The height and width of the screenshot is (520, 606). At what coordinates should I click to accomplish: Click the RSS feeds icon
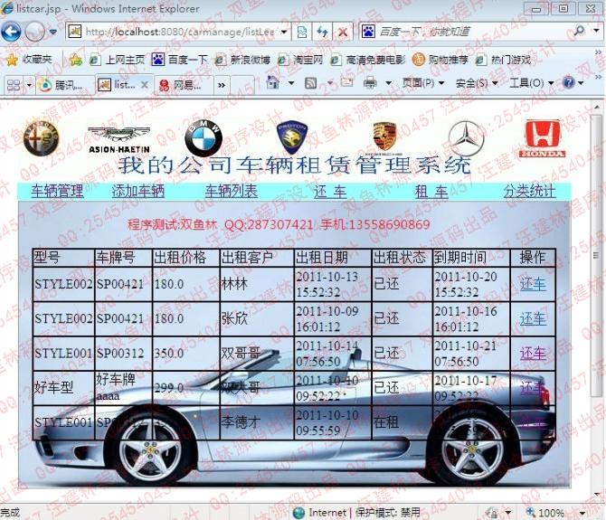[x=311, y=82]
